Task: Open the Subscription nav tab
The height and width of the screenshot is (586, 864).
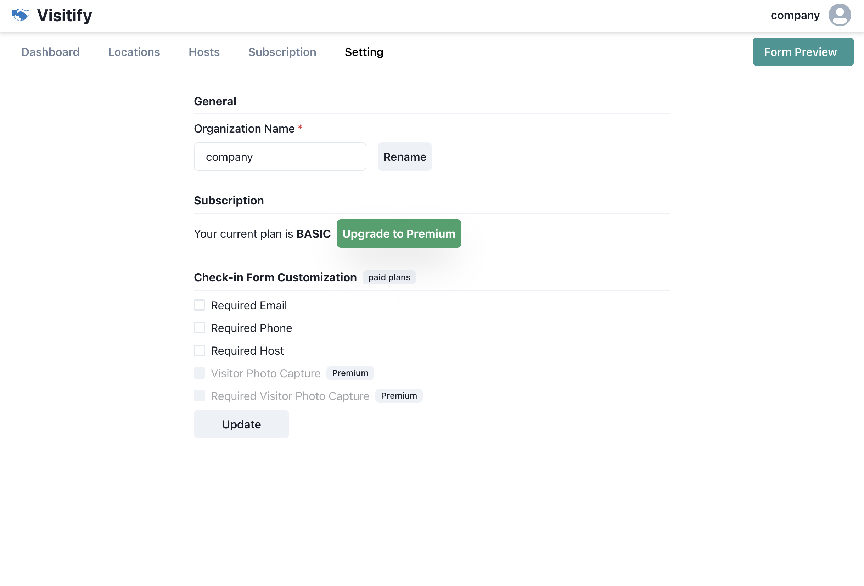Action: click(x=282, y=52)
